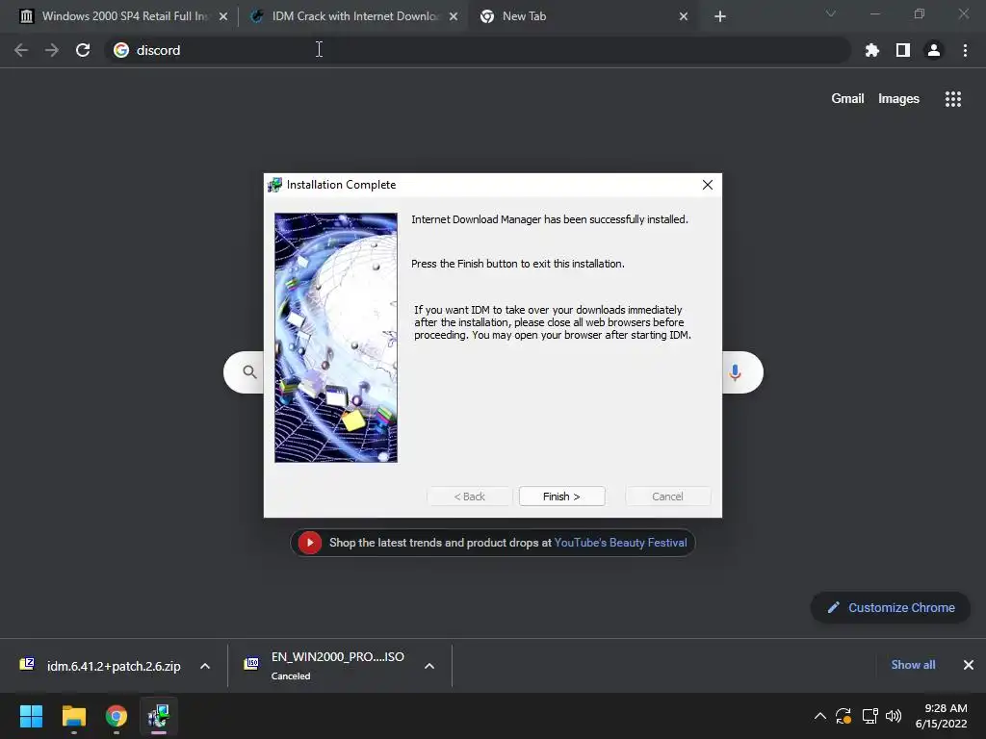Click the Google icon in address bar
This screenshot has width=986, height=739.
[121, 50]
